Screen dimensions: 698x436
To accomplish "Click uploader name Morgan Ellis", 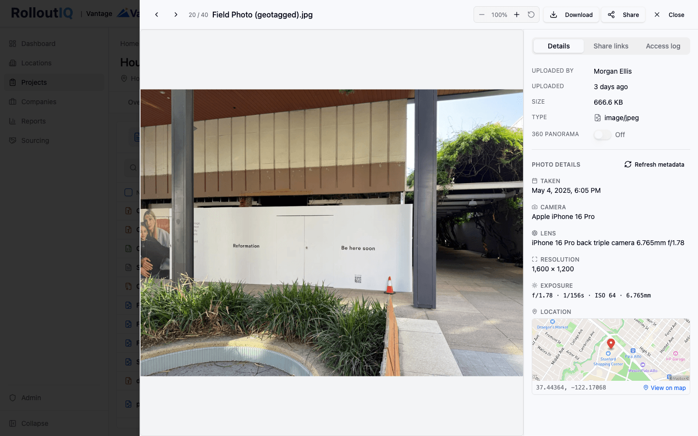I will tap(613, 71).
